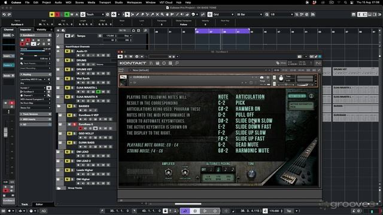The height and width of the screenshot is (215, 383).
Task: Click the Redo arrow in the Cubase toolbar
Action: pos(10,14)
